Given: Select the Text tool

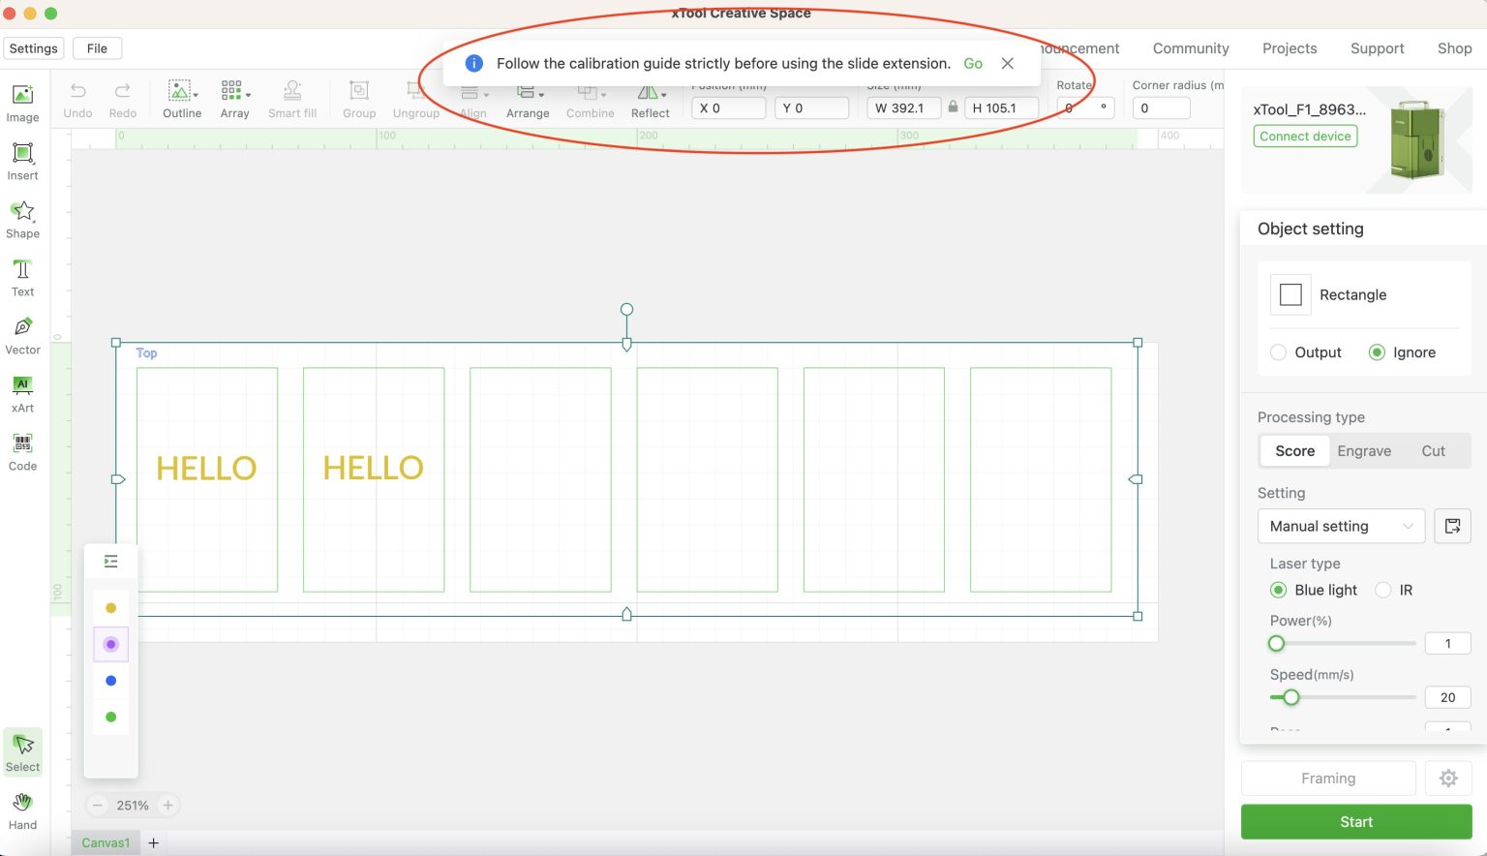Looking at the screenshot, I should (x=22, y=277).
